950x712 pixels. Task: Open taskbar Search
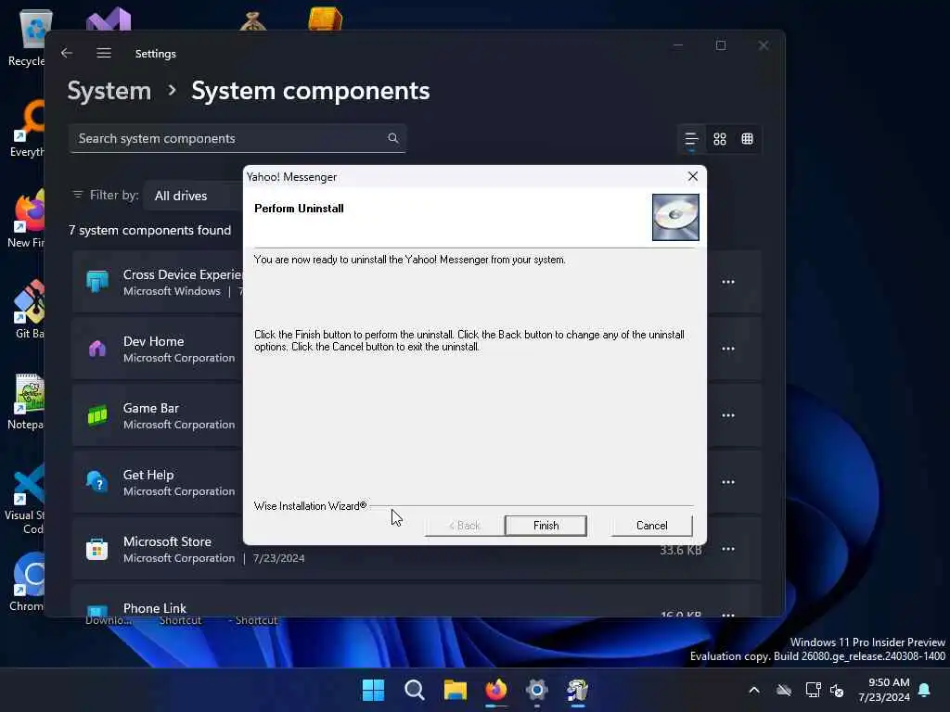pyautogui.click(x=415, y=690)
